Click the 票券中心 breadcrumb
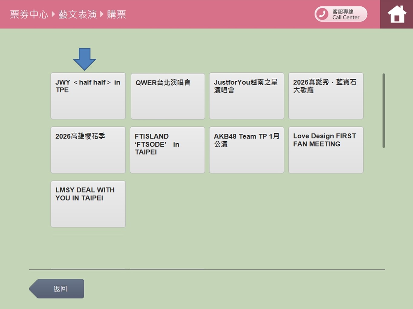This screenshot has height=309, width=413. [29, 14]
